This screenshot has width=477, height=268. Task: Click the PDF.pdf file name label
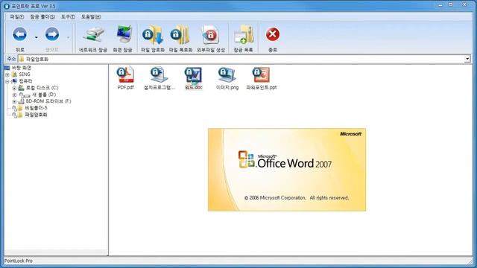coord(126,88)
